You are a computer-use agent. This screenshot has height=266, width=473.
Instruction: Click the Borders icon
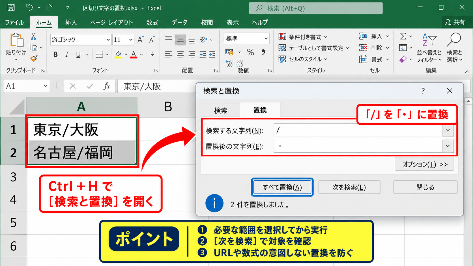pos(99,55)
